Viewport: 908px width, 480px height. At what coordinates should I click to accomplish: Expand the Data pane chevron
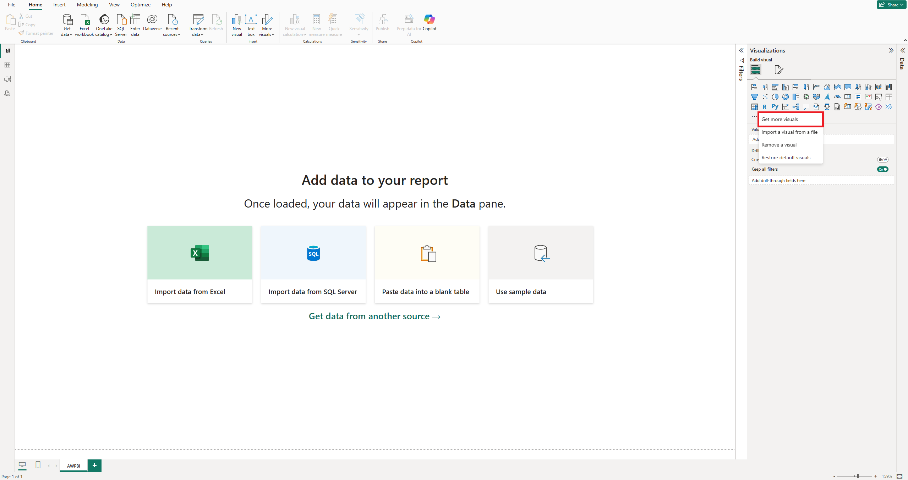902,50
